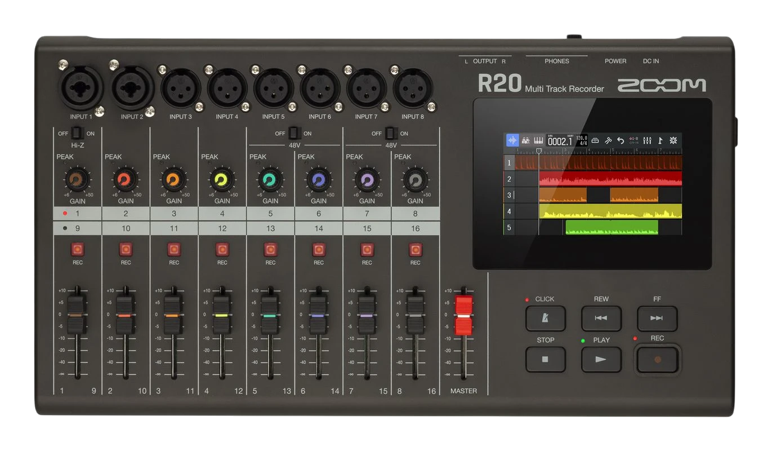Arm channel 1 REC button

coord(77,250)
